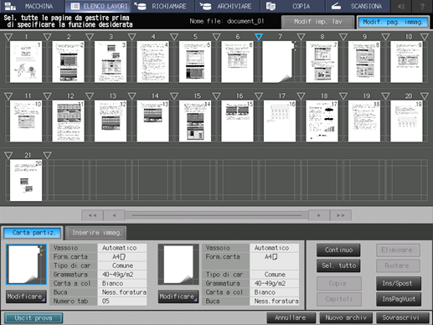Open the SCANSIONA tab
The width and height of the screenshot is (433, 325).
pyautogui.click(x=358, y=6)
